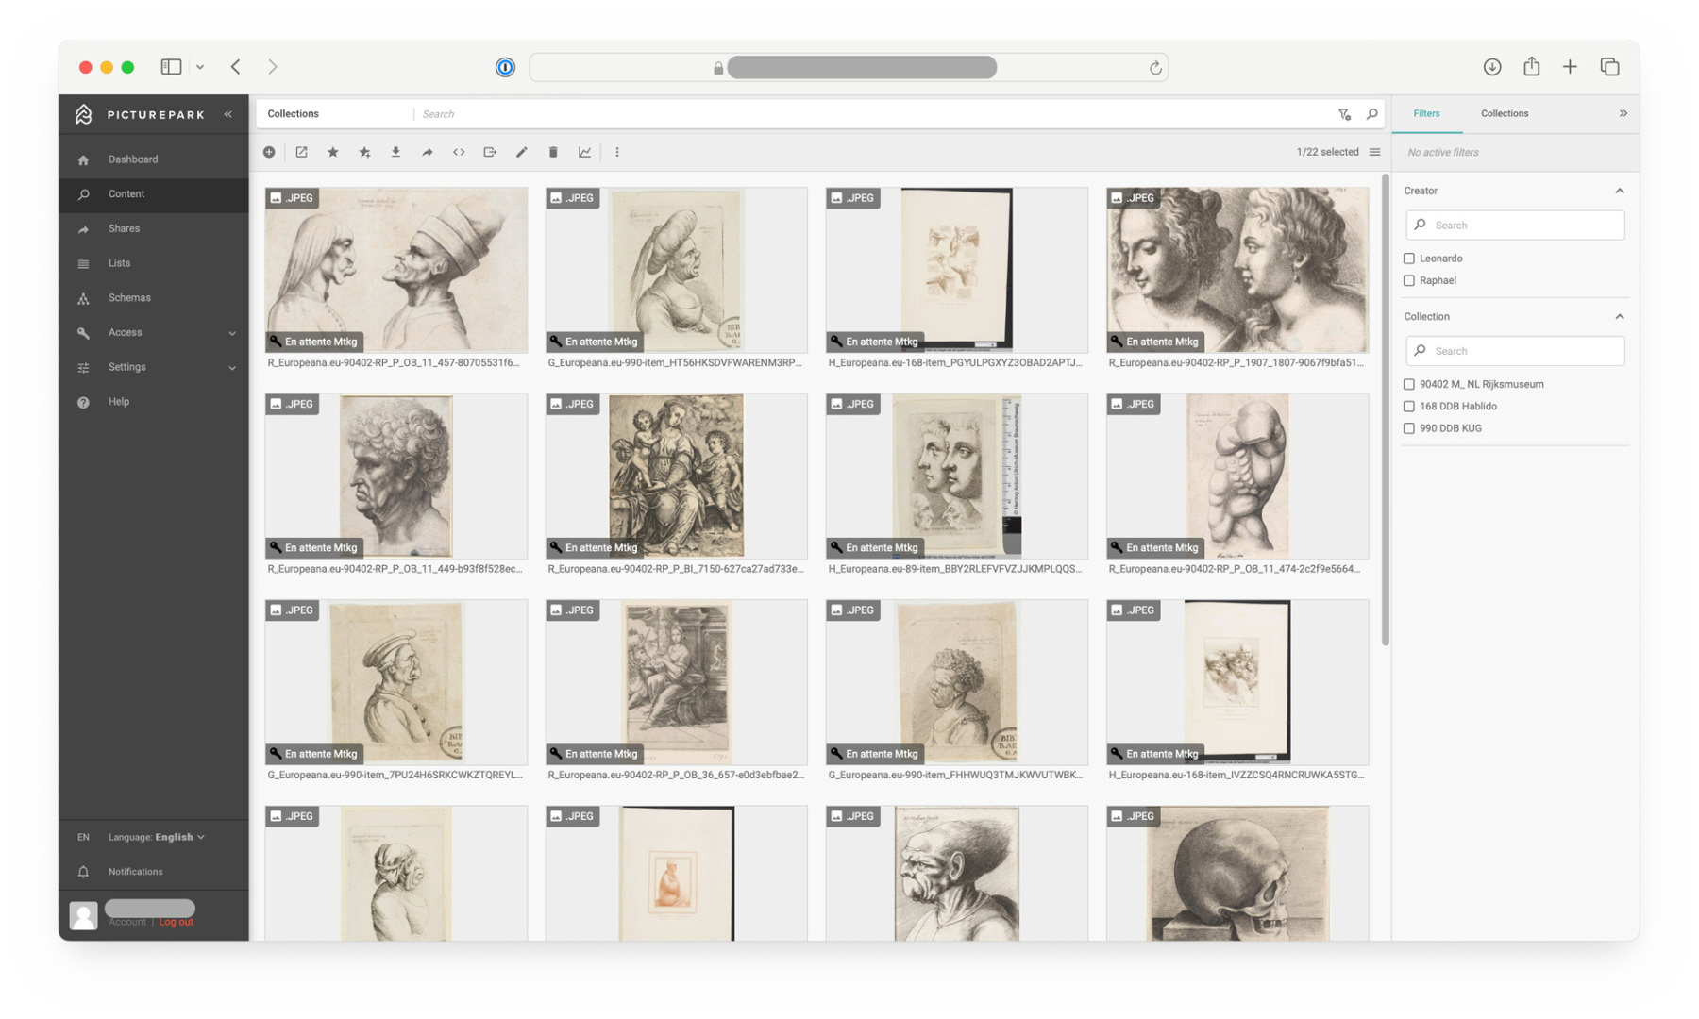Collapse the right filters panel
This screenshot has height=1019, width=1699.
[x=1623, y=113]
